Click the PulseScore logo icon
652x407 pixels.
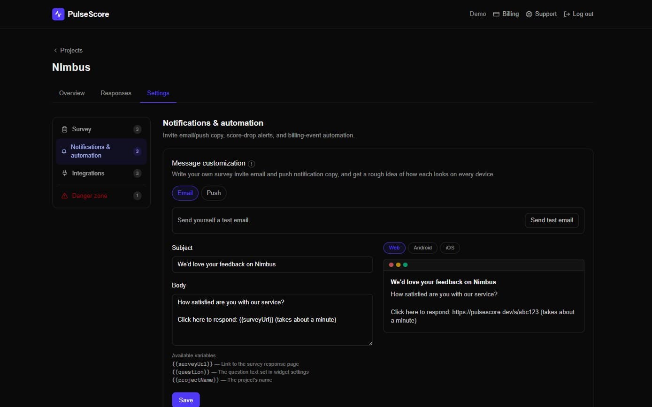(x=58, y=14)
